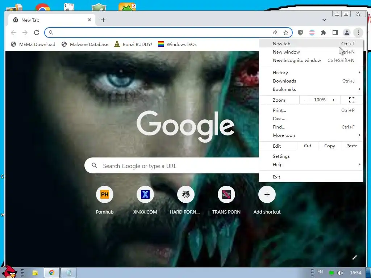Open the uBlock shield extension icon
Screen dimensions: 371x278
pos(300,33)
